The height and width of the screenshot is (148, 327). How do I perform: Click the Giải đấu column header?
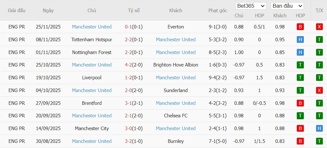(17, 11)
